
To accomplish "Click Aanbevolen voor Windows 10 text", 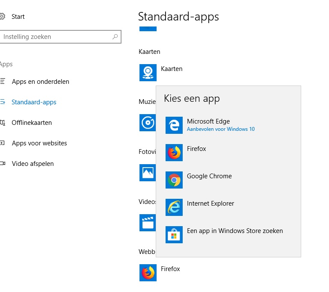I will click(221, 129).
